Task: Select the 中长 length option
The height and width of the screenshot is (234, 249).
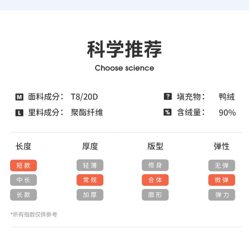Action: click(23, 180)
